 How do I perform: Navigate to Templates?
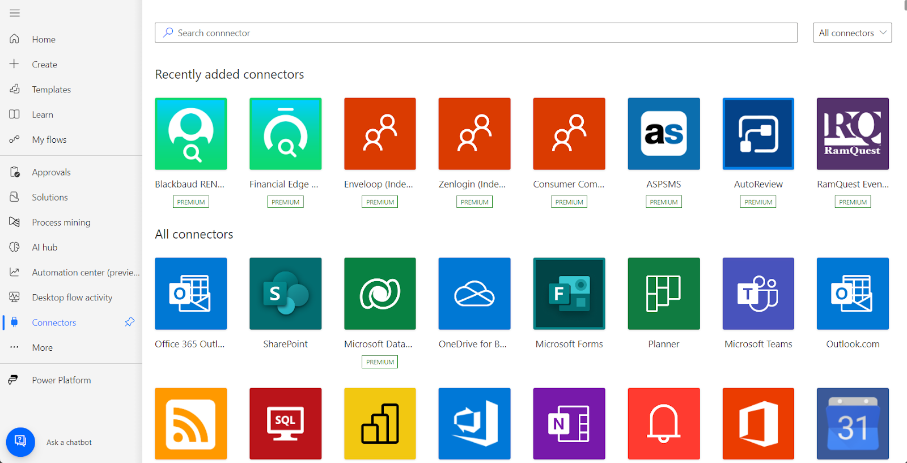[71, 89]
